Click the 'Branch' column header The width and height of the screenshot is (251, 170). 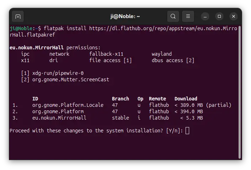[121, 99]
